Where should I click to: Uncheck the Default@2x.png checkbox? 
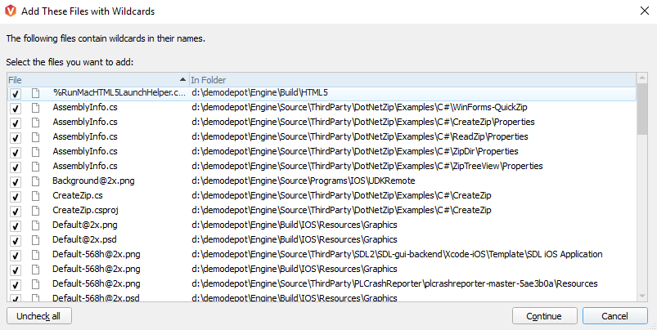click(16, 226)
